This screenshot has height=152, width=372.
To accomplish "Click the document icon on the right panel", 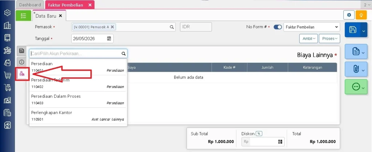I will point(356,51).
